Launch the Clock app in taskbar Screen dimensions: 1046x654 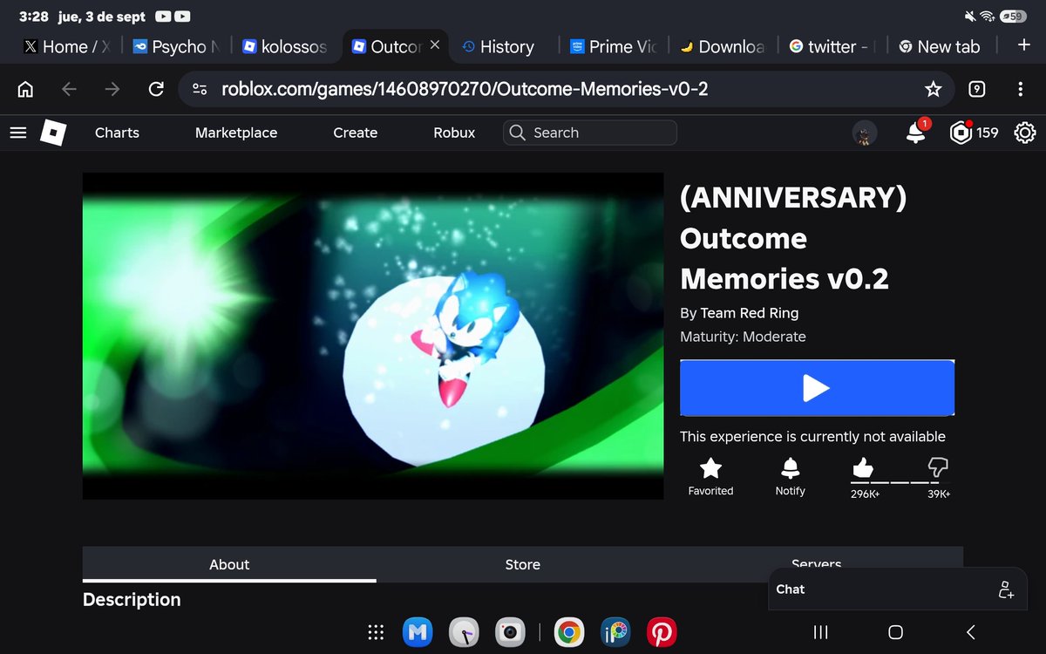tap(465, 632)
